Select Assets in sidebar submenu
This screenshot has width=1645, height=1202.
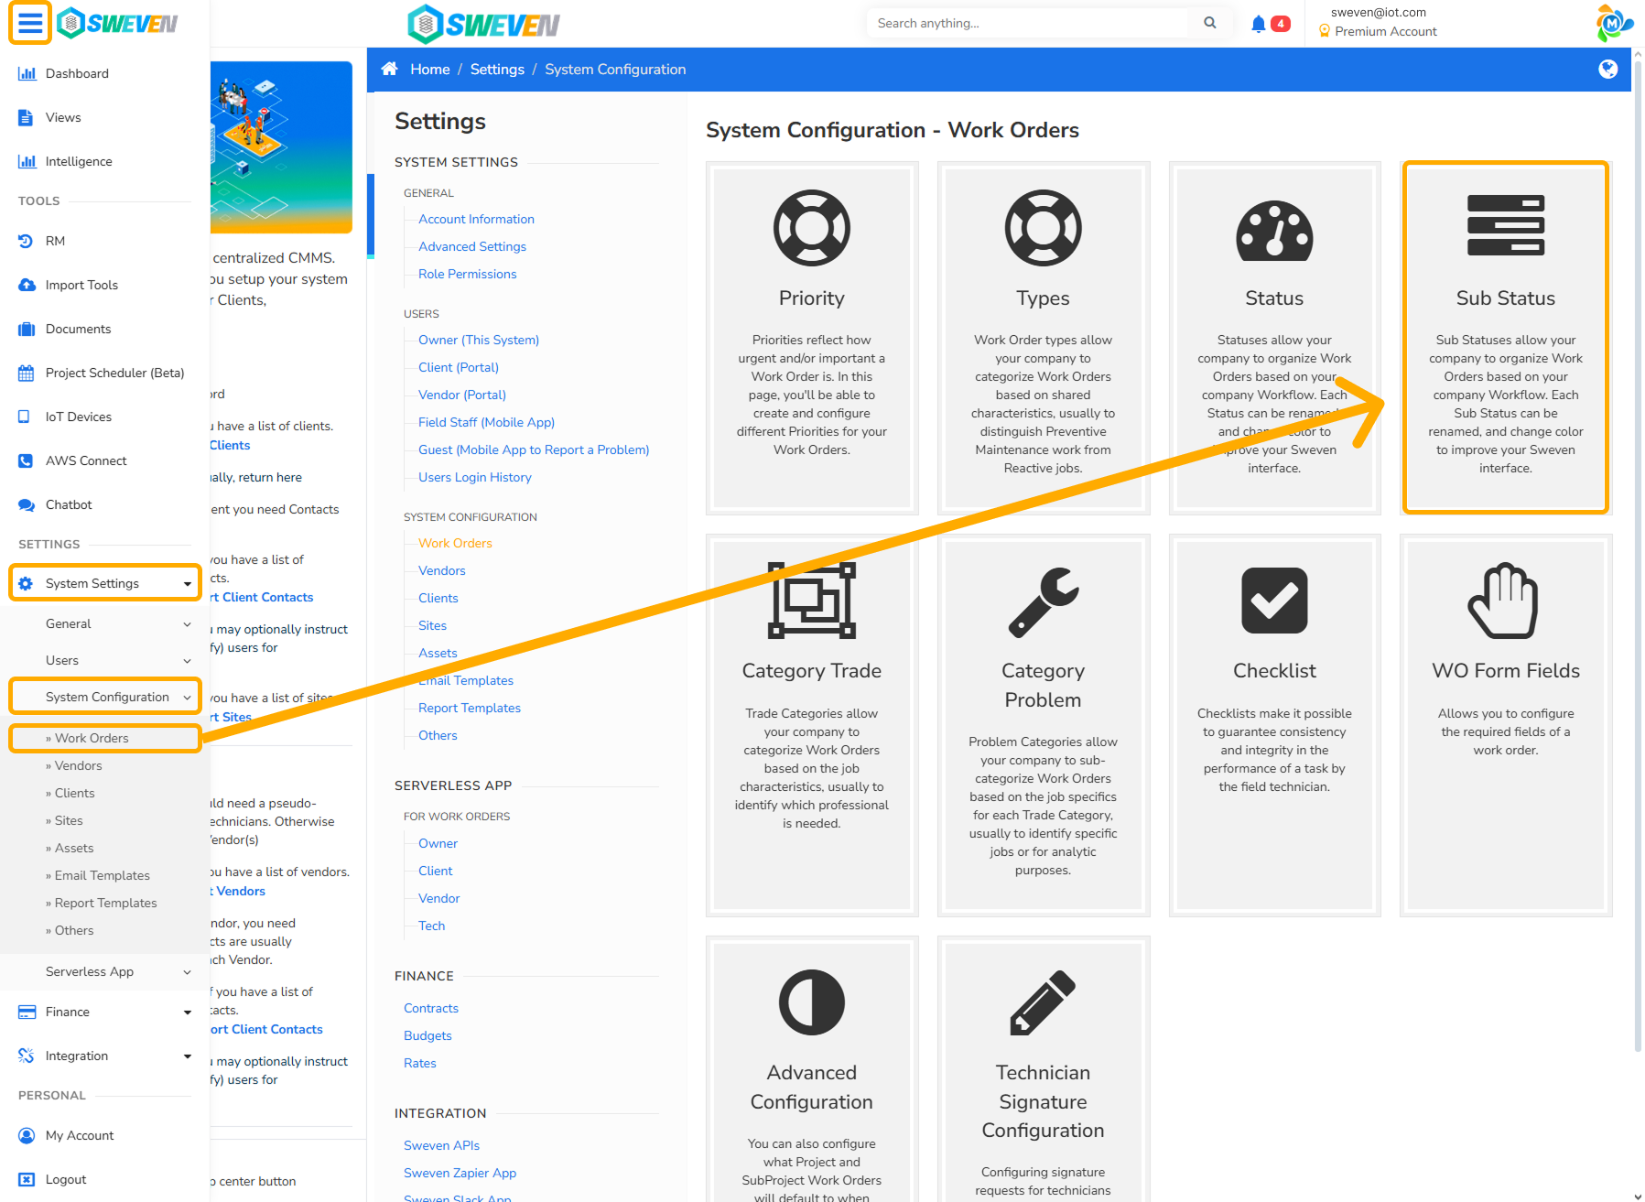(73, 848)
